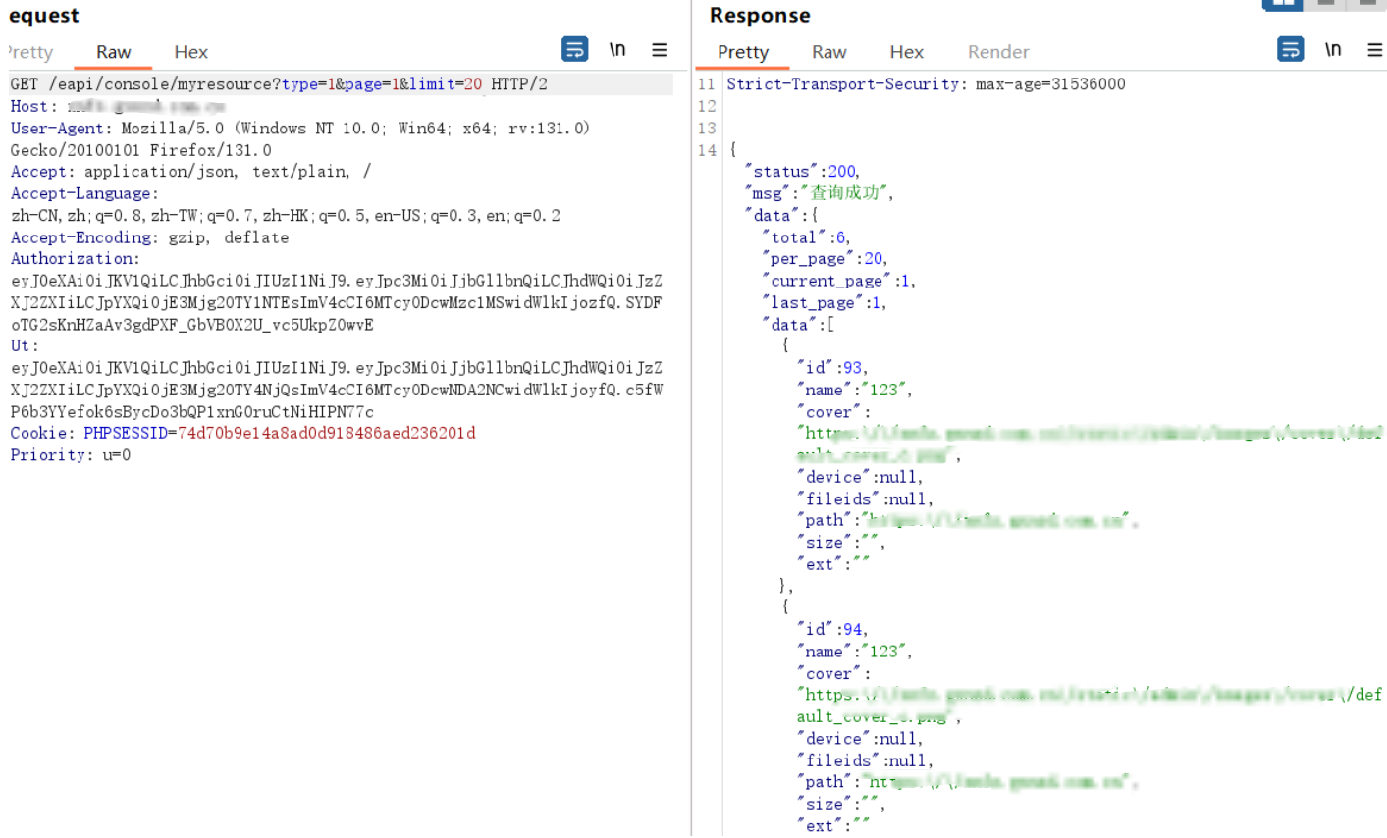Viewport: 1387px width, 838px height.
Task: Click "fileids":null under id 94
Action: (865, 760)
